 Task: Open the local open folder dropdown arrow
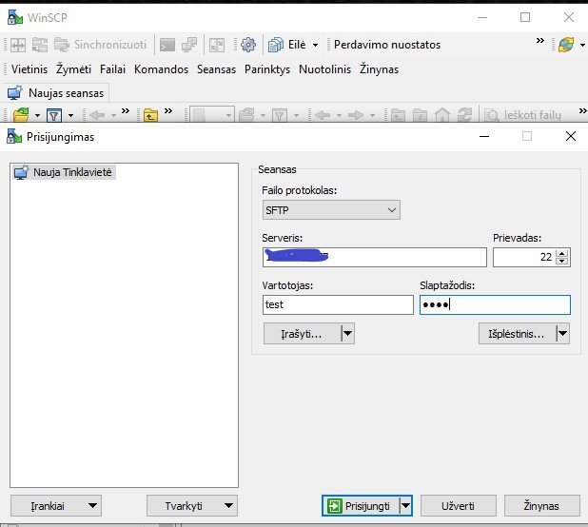tap(37, 115)
